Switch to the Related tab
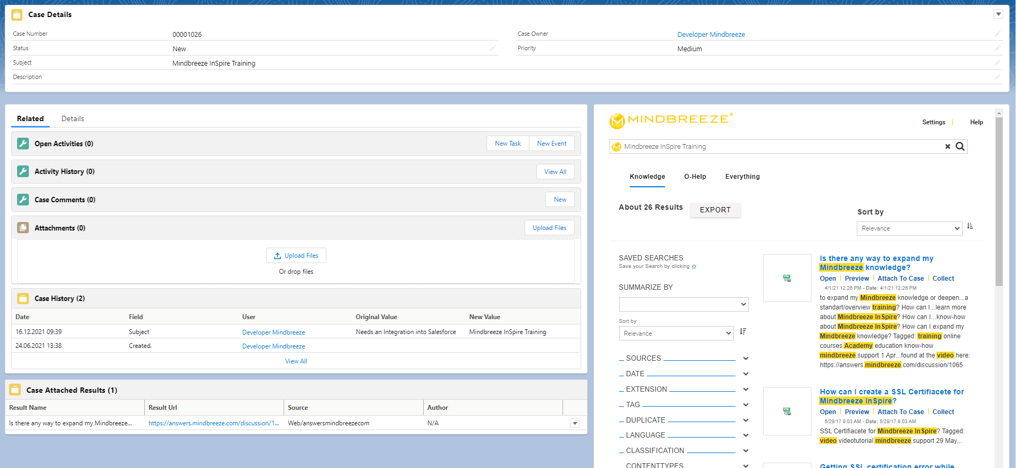The image size is (1016, 468). click(x=30, y=118)
